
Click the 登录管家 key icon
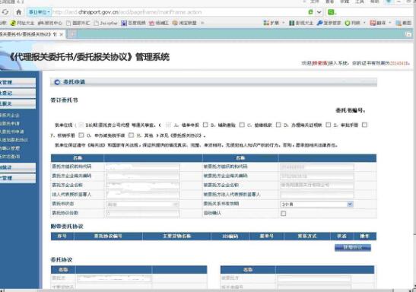(x=319, y=23)
